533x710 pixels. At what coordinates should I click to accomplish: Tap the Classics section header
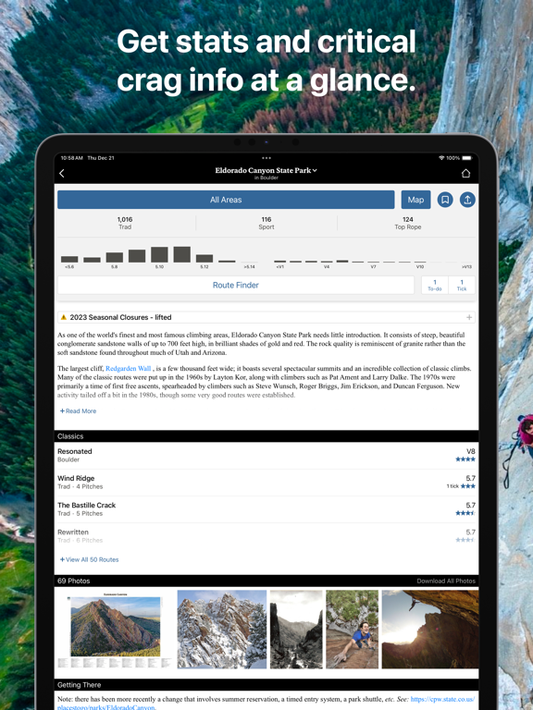[266, 436]
